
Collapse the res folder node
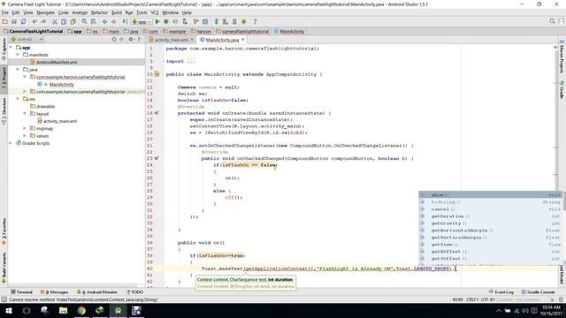(x=18, y=99)
